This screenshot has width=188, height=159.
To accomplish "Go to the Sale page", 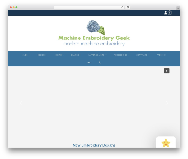I will (x=89, y=62).
